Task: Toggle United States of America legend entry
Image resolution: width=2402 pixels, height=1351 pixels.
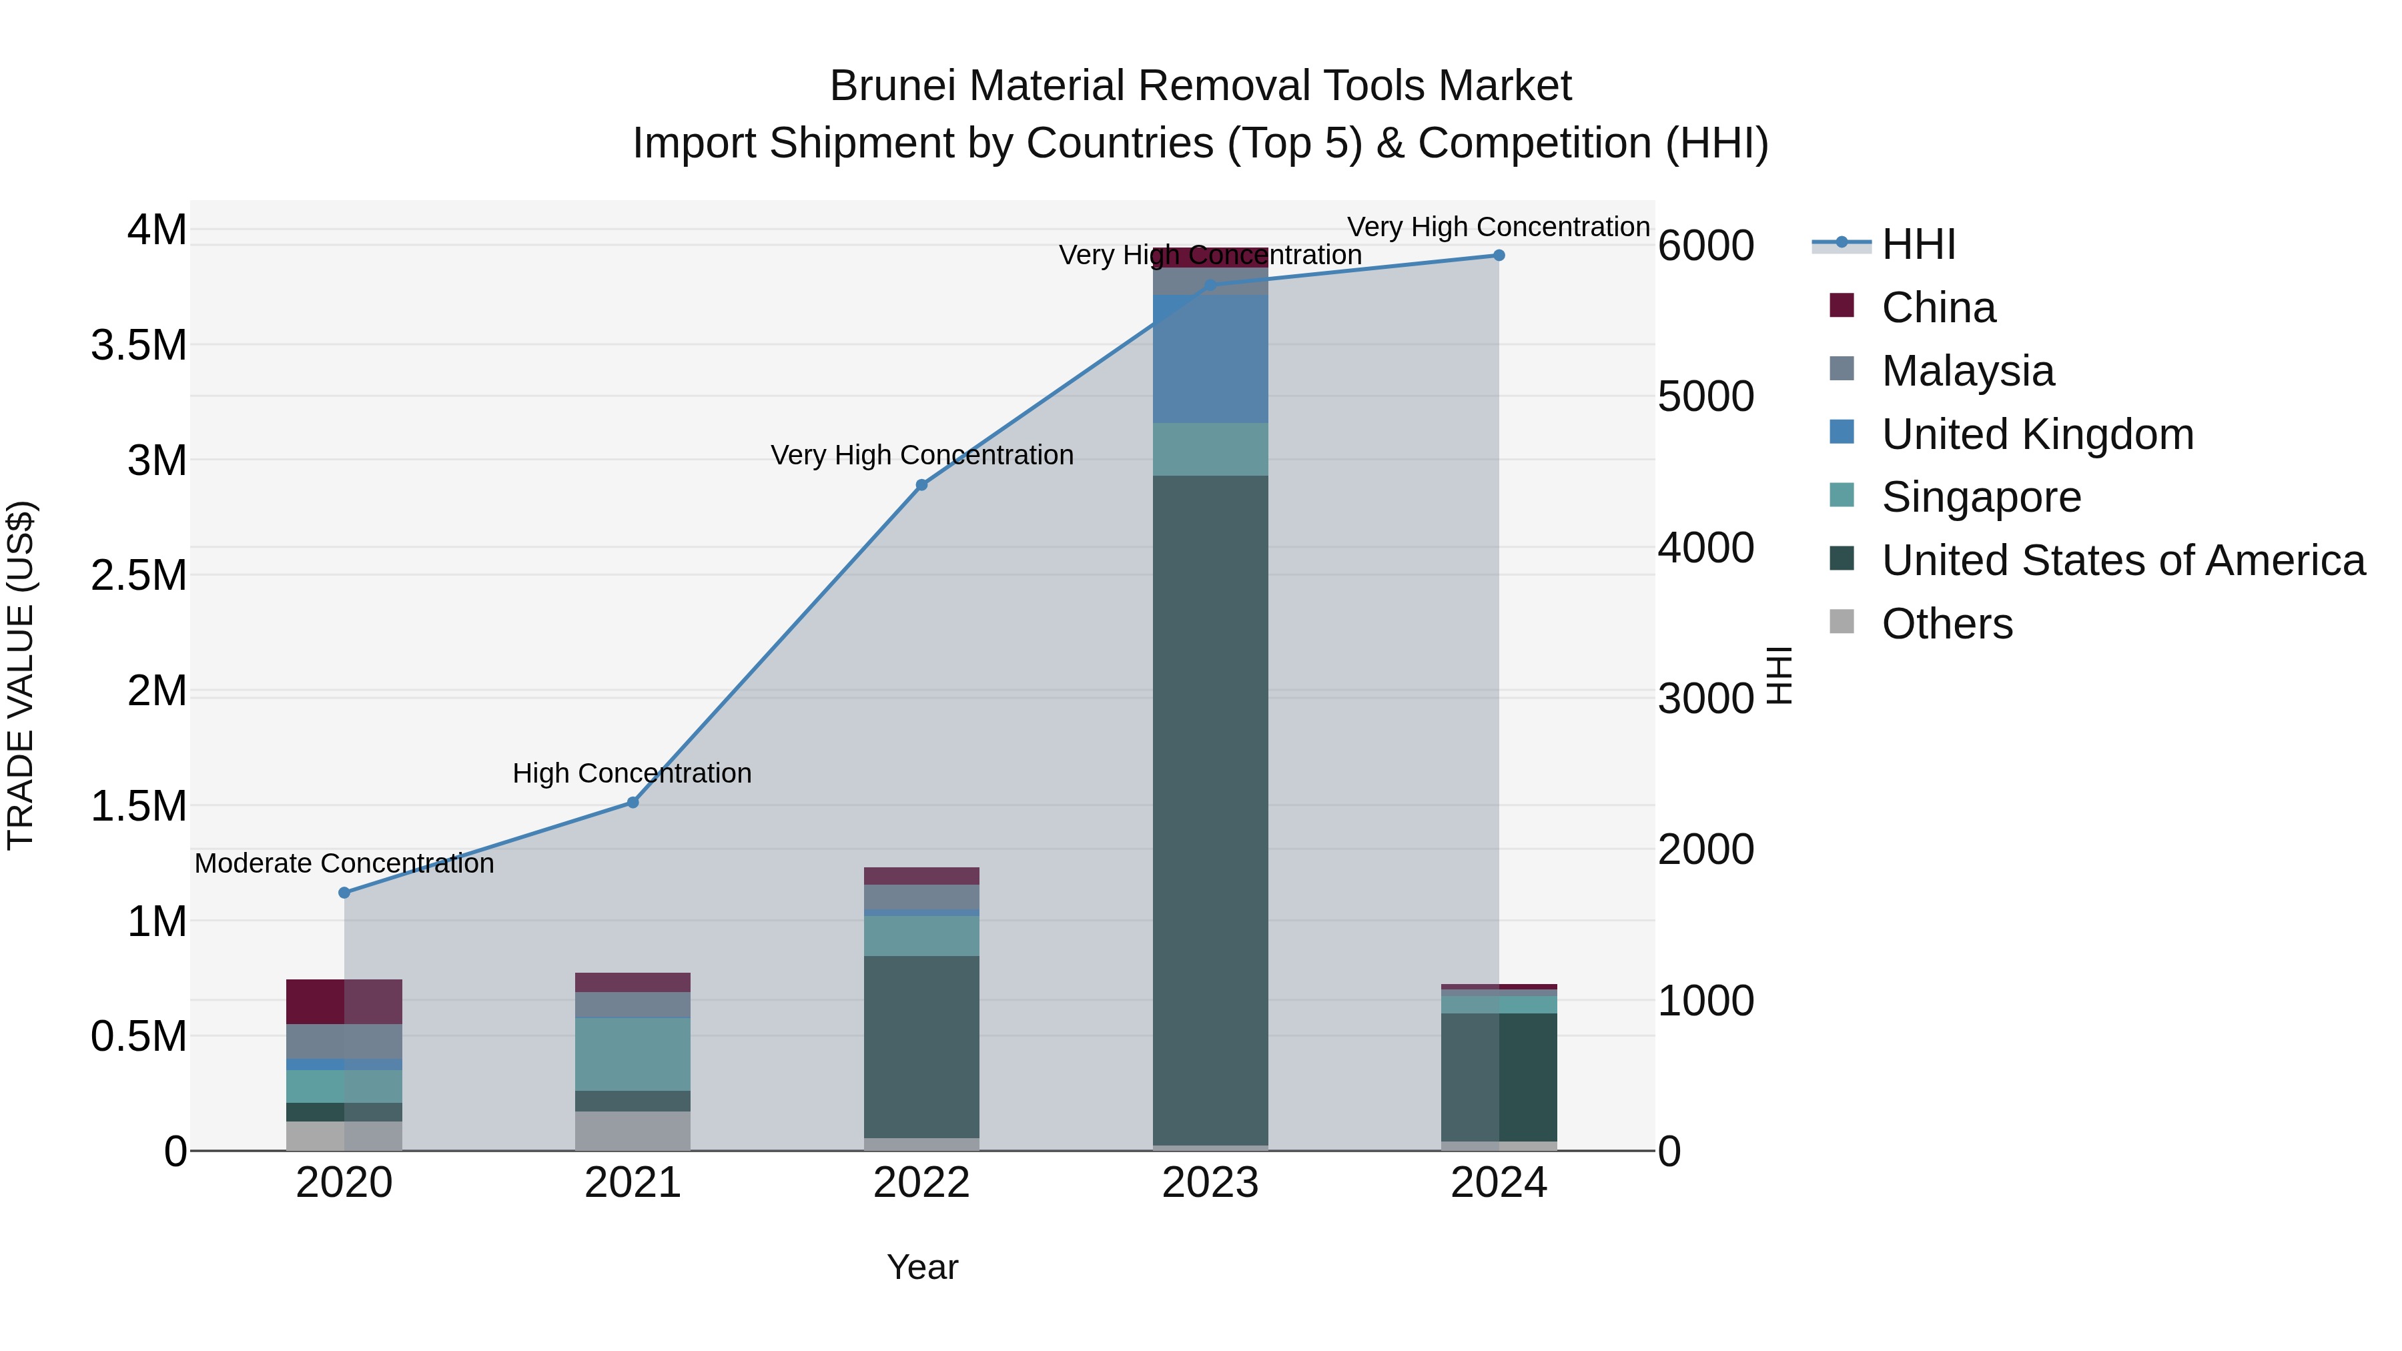Action: tap(2097, 560)
